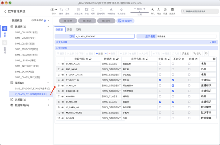Viewport: 220px width, 145px height.
Task: Check auto-increment for CLASS_ID1 row
Action: [189, 102]
